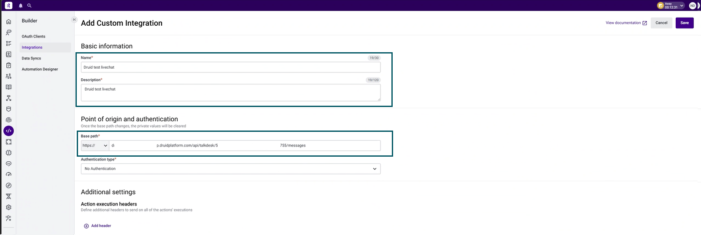
Task: Select OAuth Clients in the Builder menu
Action: 33,37
